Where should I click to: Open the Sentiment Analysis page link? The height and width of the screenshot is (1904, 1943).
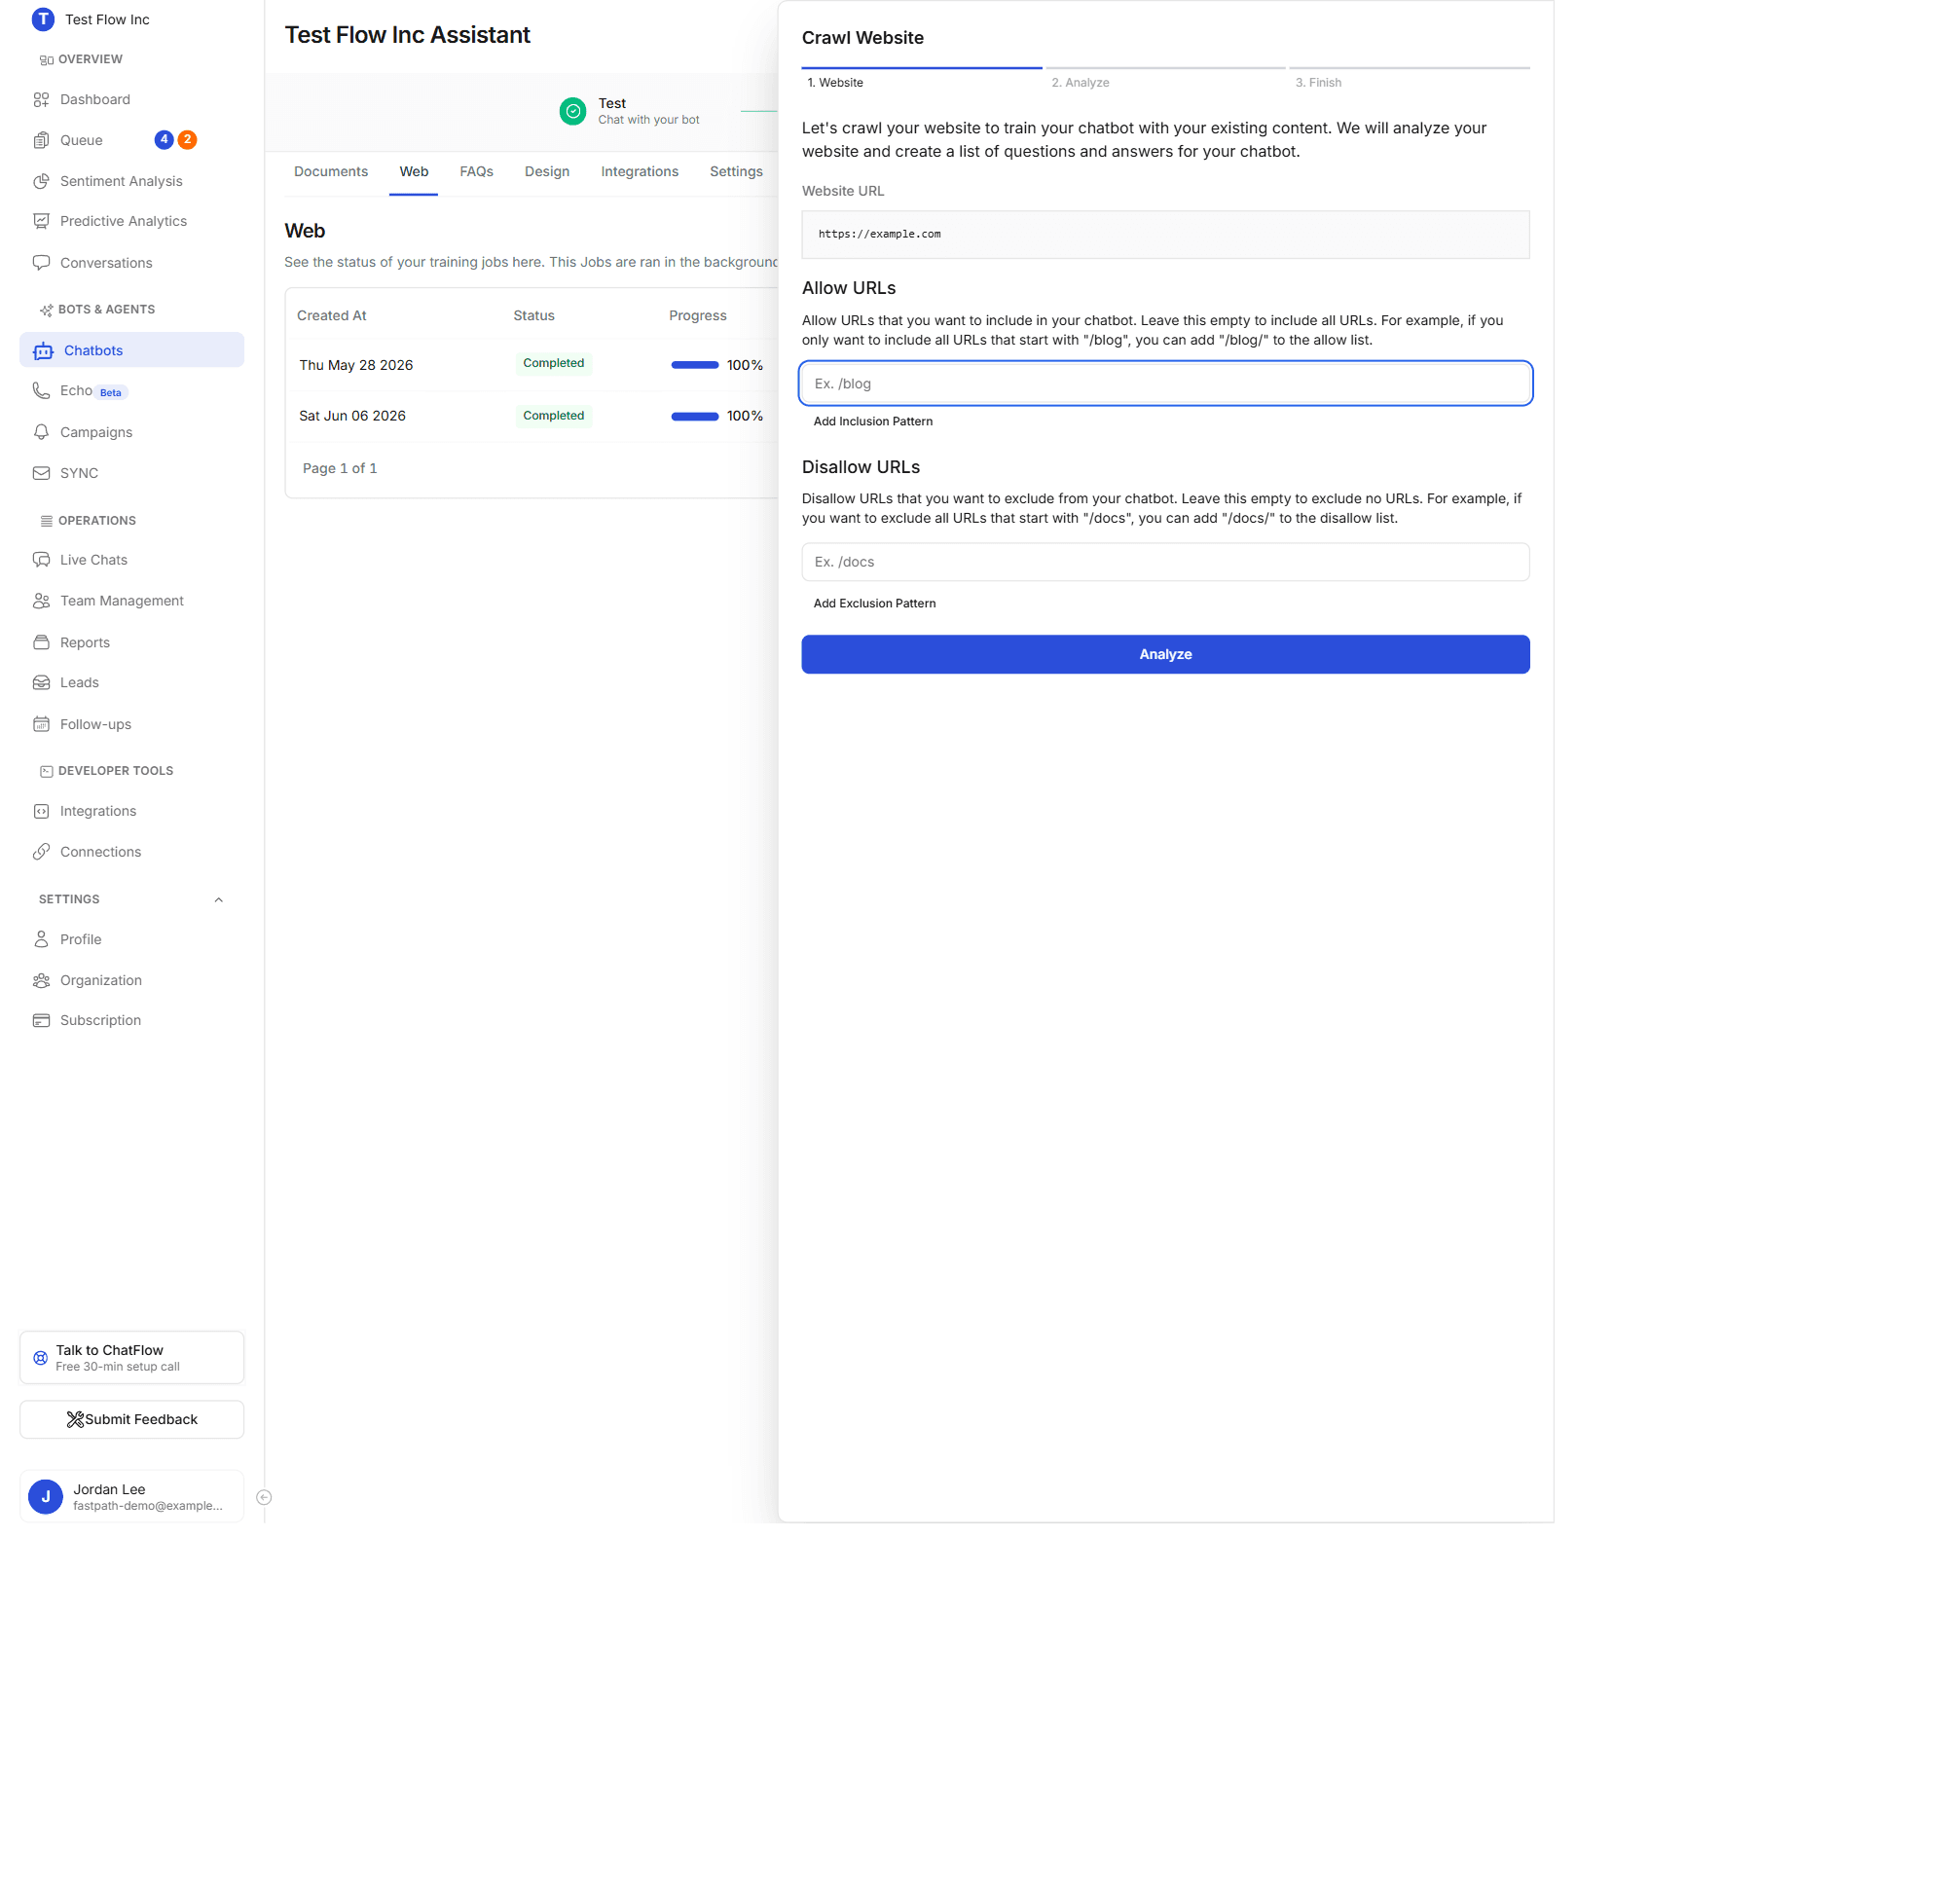tap(121, 181)
